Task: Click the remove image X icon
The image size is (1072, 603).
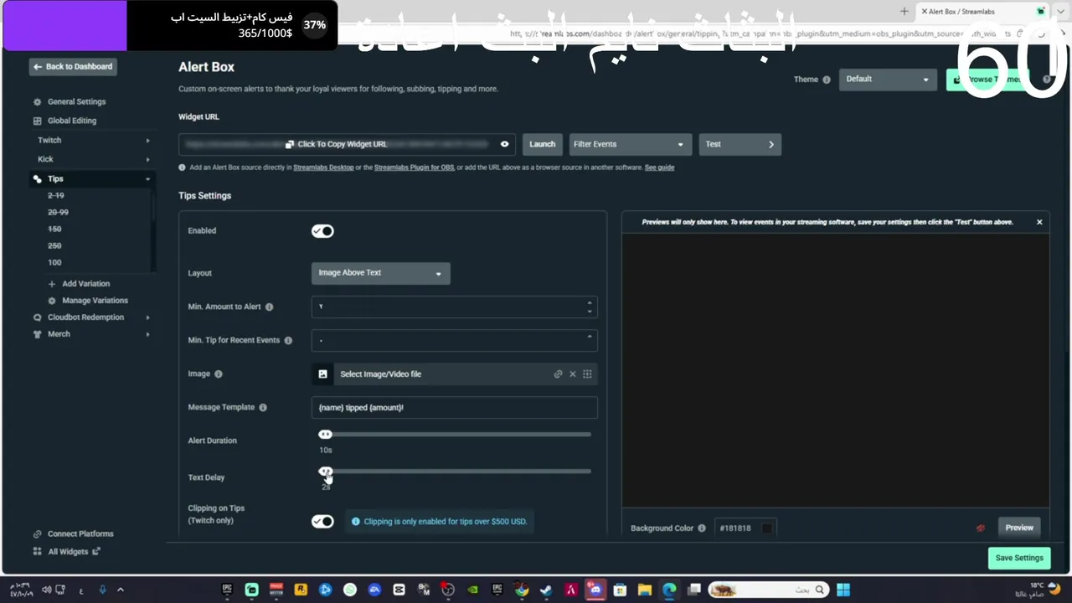Action: [x=573, y=374]
